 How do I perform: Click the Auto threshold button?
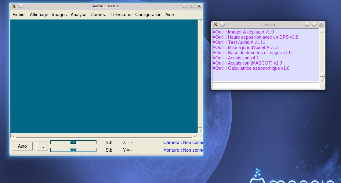tap(22, 146)
